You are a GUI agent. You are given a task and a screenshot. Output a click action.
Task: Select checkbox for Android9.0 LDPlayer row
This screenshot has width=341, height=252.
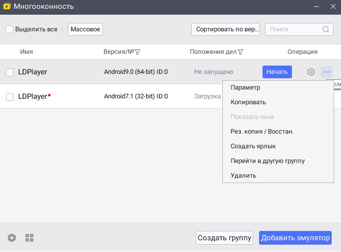[10, 72]
